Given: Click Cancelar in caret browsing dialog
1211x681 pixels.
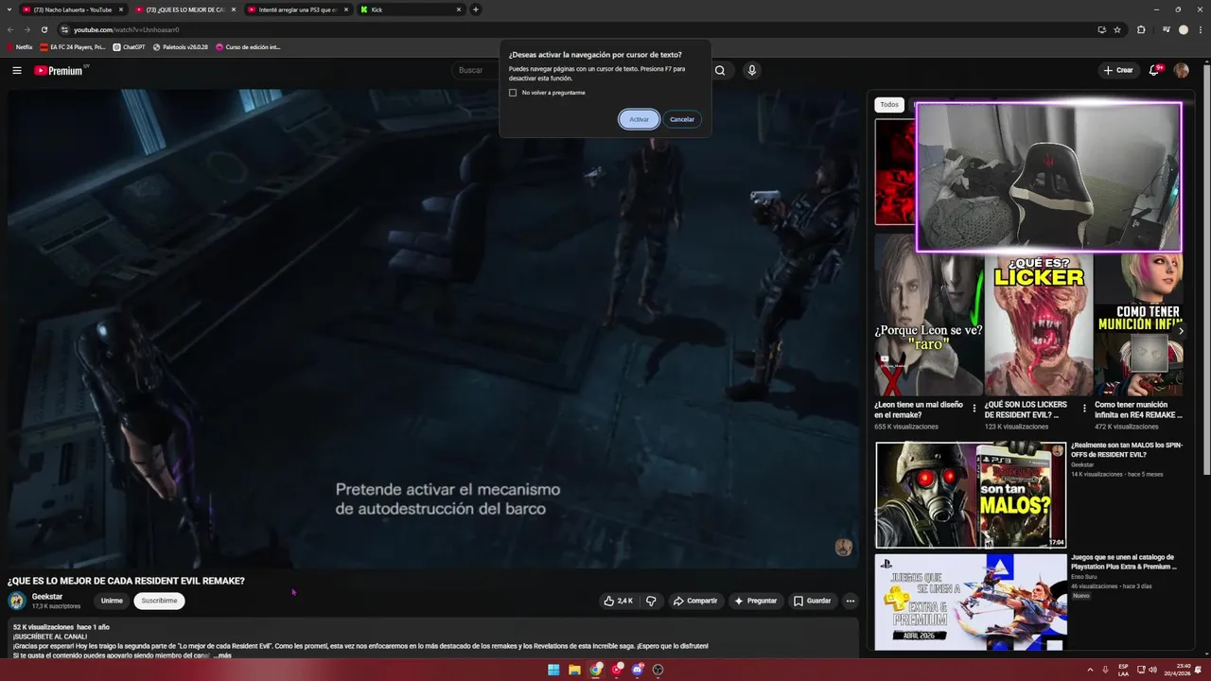Looking at the screenshot, I should pyautogui.click(x=682, y=119).
